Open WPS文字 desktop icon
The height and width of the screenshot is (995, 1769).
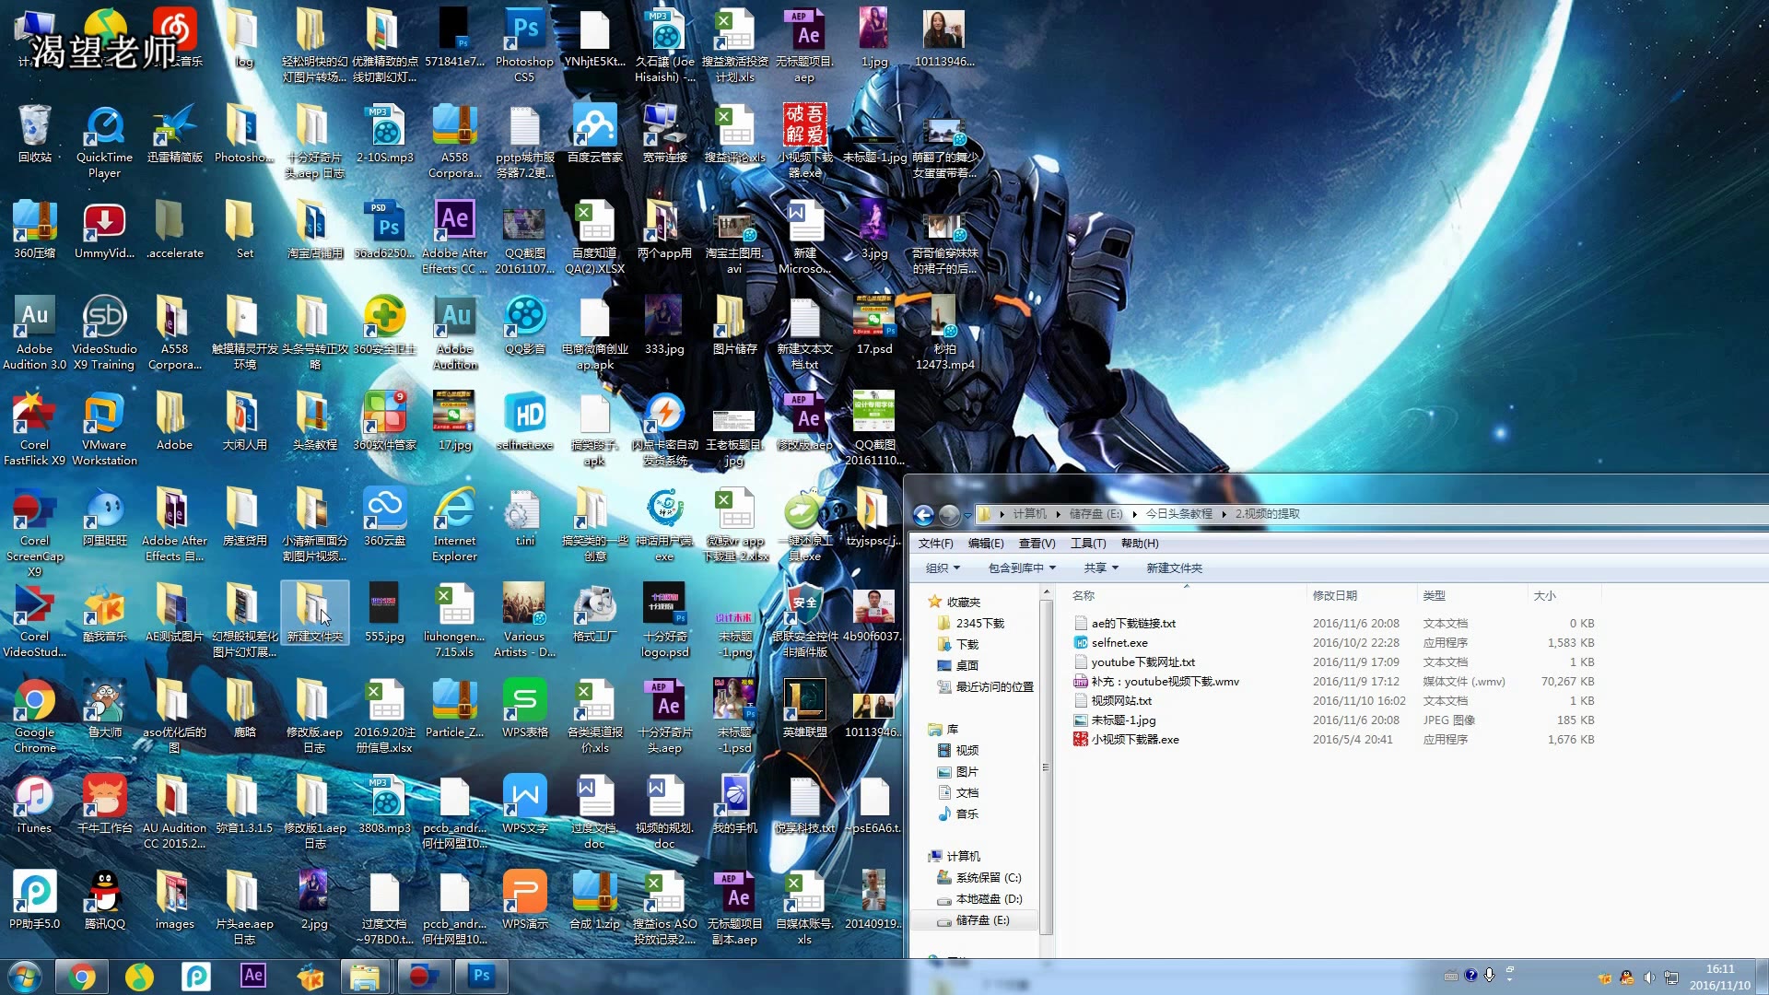(524, 804)
